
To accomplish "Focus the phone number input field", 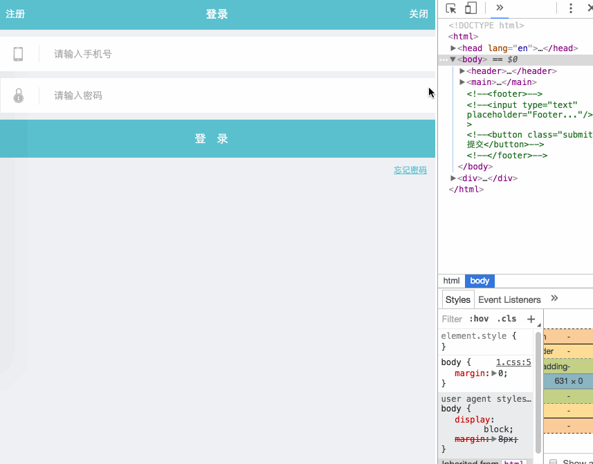I will (238, 54).
